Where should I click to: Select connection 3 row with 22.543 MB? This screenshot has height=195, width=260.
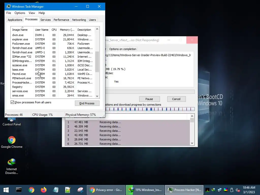tap(127, 131)
